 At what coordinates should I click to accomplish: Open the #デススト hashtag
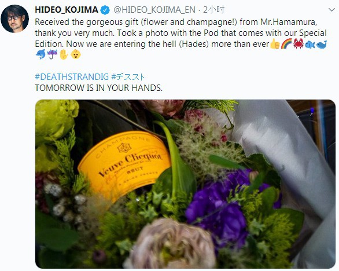127,77
